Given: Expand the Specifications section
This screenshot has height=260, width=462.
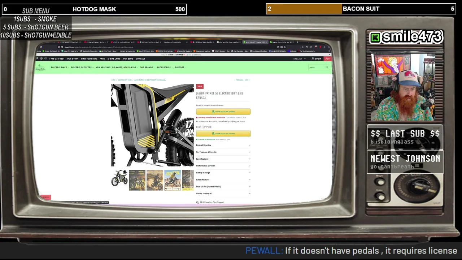Looking at the screenshot, I should (x=223, y=159).
